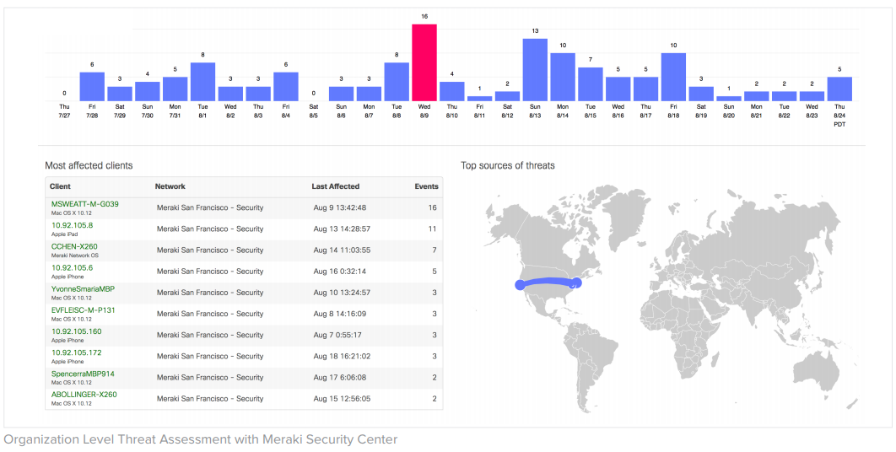Click the 'Aug 14 11:03:55' timestamp cell

[x=343, y=250]
